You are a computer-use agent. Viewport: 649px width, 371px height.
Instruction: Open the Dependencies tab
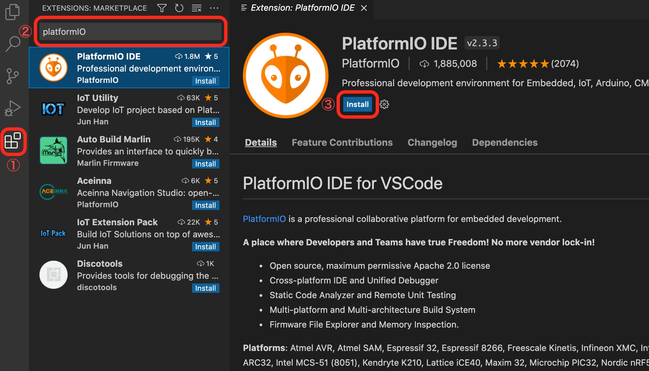pyautogui.click(x=504, y=142)
